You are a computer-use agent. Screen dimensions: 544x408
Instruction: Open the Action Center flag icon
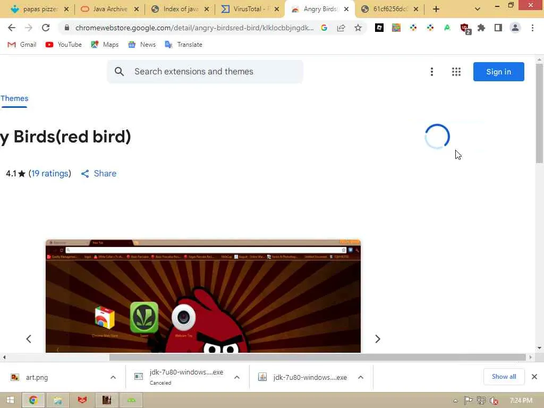[468, 401]
